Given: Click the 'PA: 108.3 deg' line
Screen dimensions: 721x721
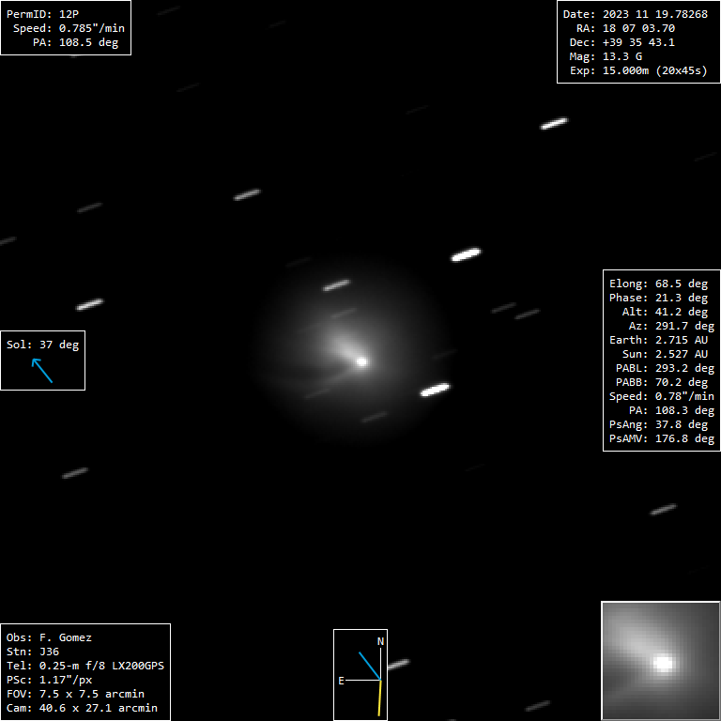Looking at the screenshot, I should tap(671, 410).
